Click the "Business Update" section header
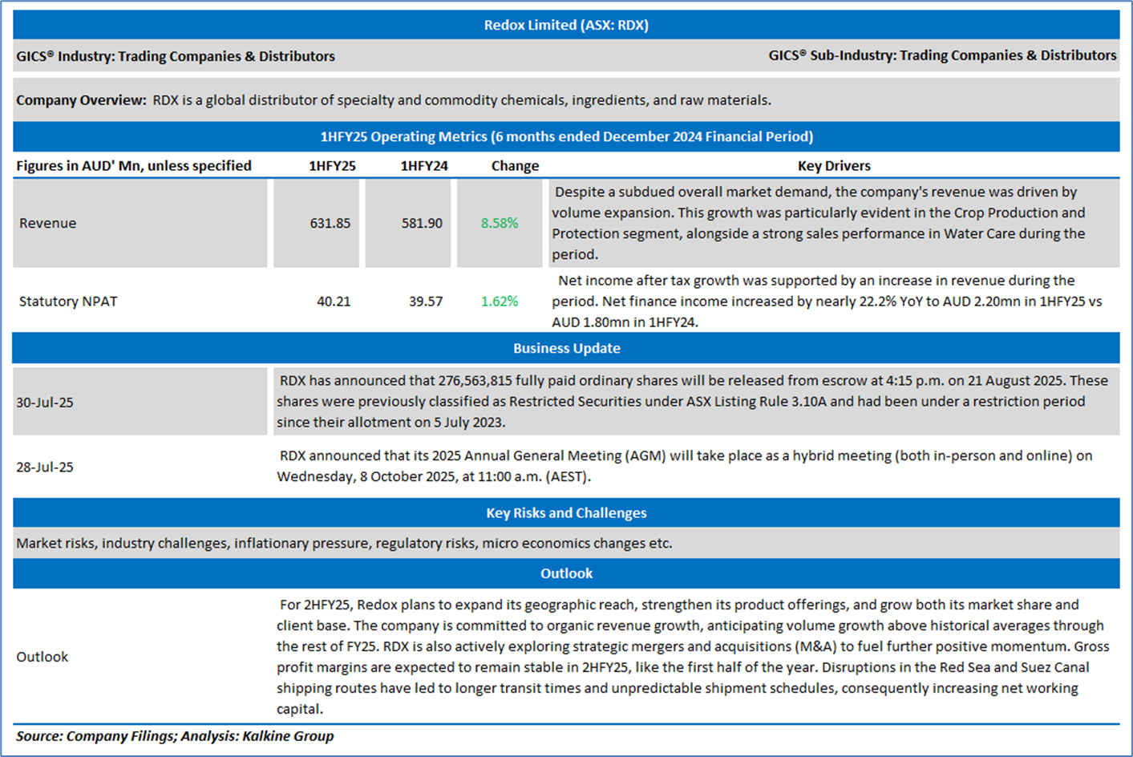 point(566,348)
